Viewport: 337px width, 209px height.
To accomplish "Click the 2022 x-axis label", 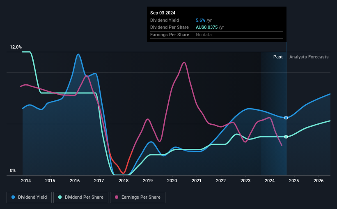I will click(x=221, y=181).
